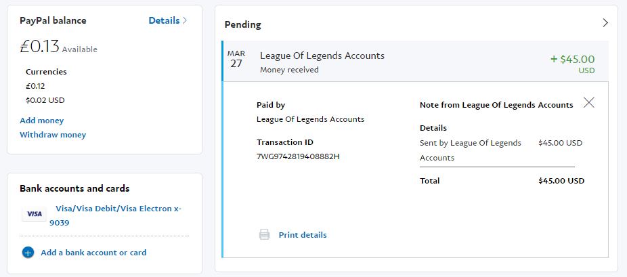This screenshot has width=627, height=277.
Task: Click Withdraw money link
Action: (x=53, y=135)
